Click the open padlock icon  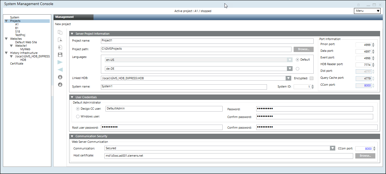[60, 85]
